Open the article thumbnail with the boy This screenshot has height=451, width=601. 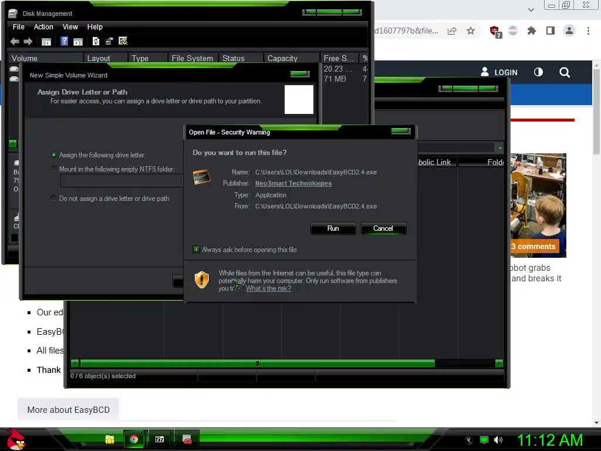(x=538, y=205)
